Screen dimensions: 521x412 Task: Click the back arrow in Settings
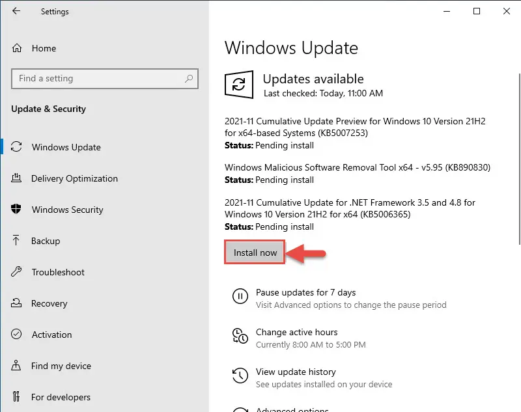16,11
